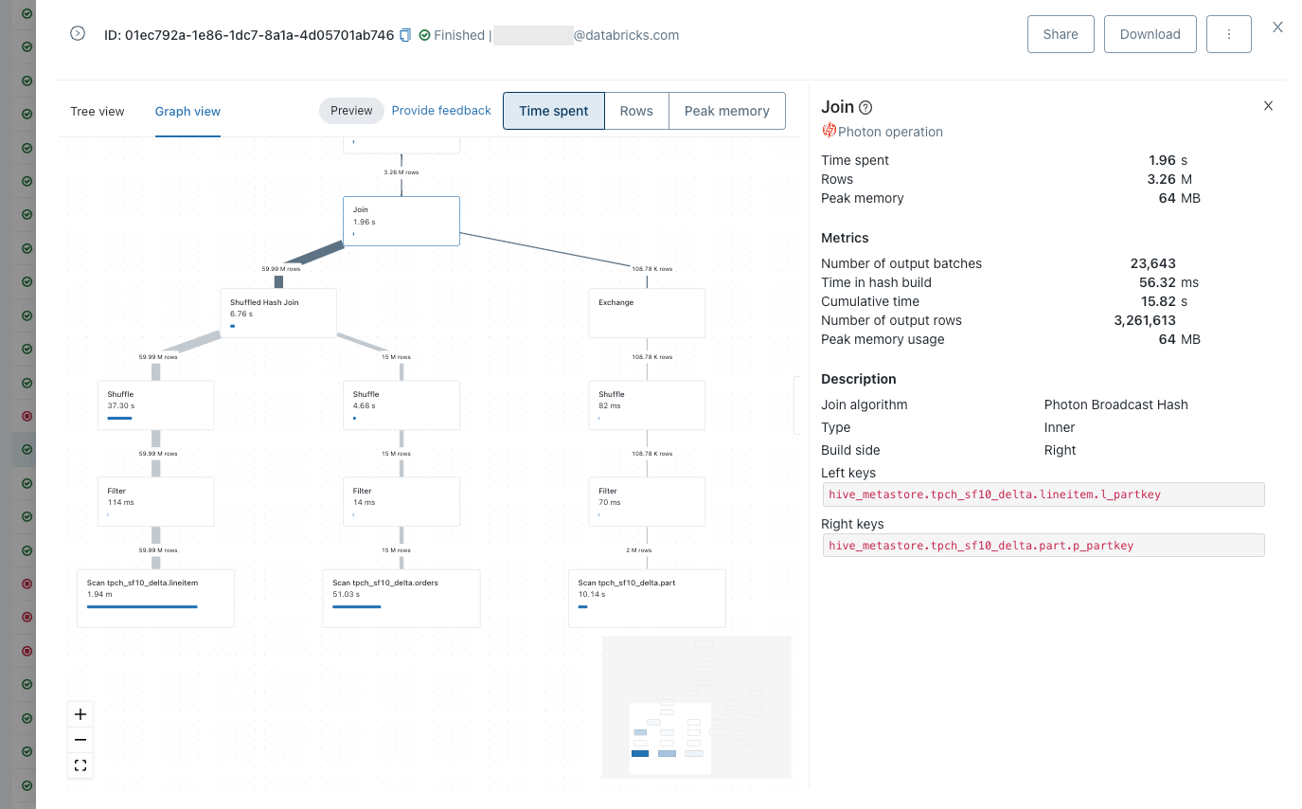Zoom out of the graph

point(80,740)
